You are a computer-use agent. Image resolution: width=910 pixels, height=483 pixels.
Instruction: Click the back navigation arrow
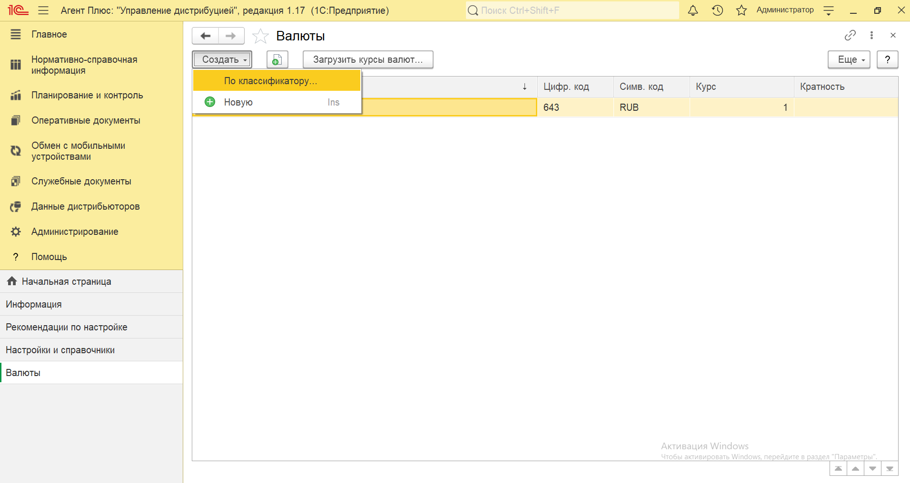[206, 36]
